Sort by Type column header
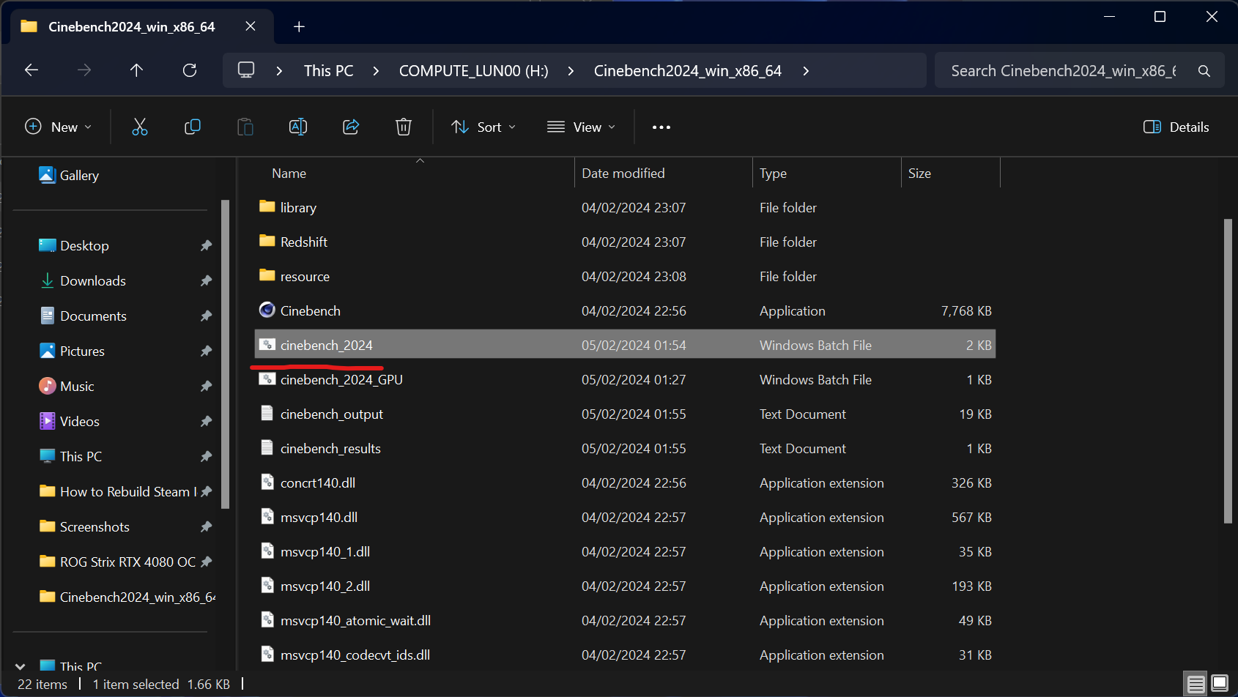This screenshot has height=697, width=1238. point(773,174)
